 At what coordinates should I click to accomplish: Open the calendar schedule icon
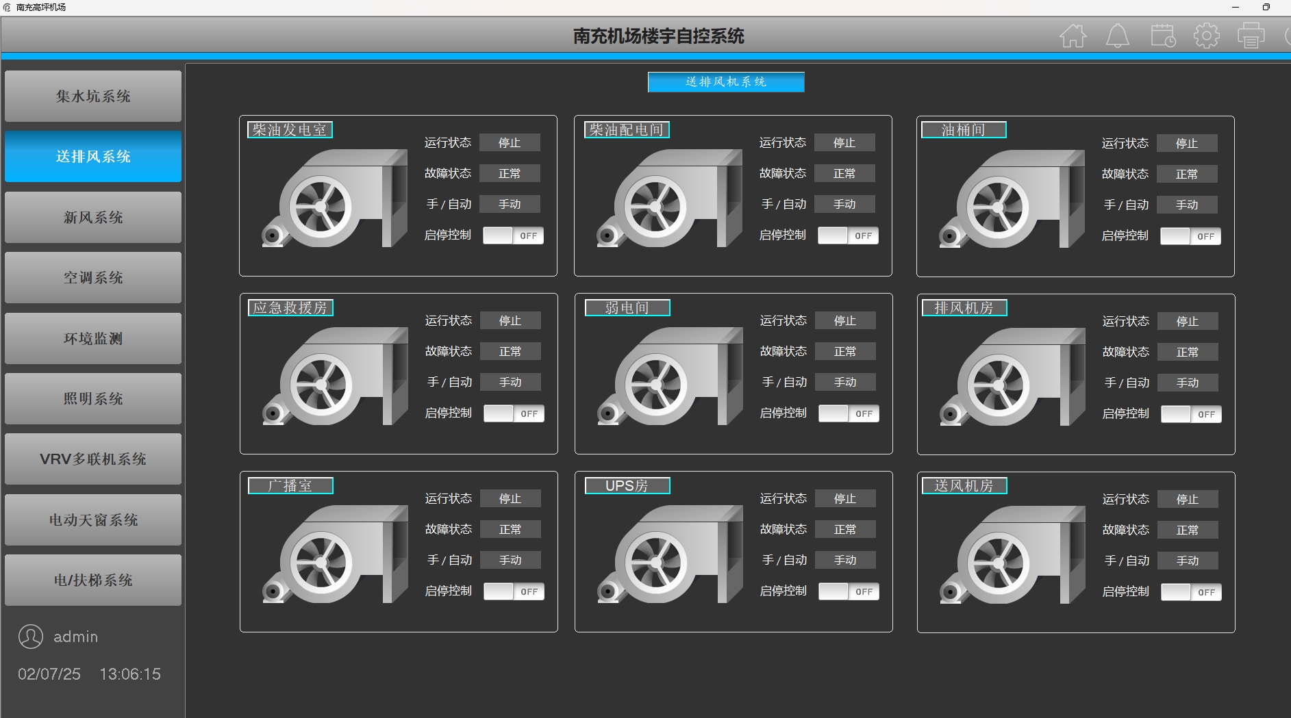(x=1162, y=36)
